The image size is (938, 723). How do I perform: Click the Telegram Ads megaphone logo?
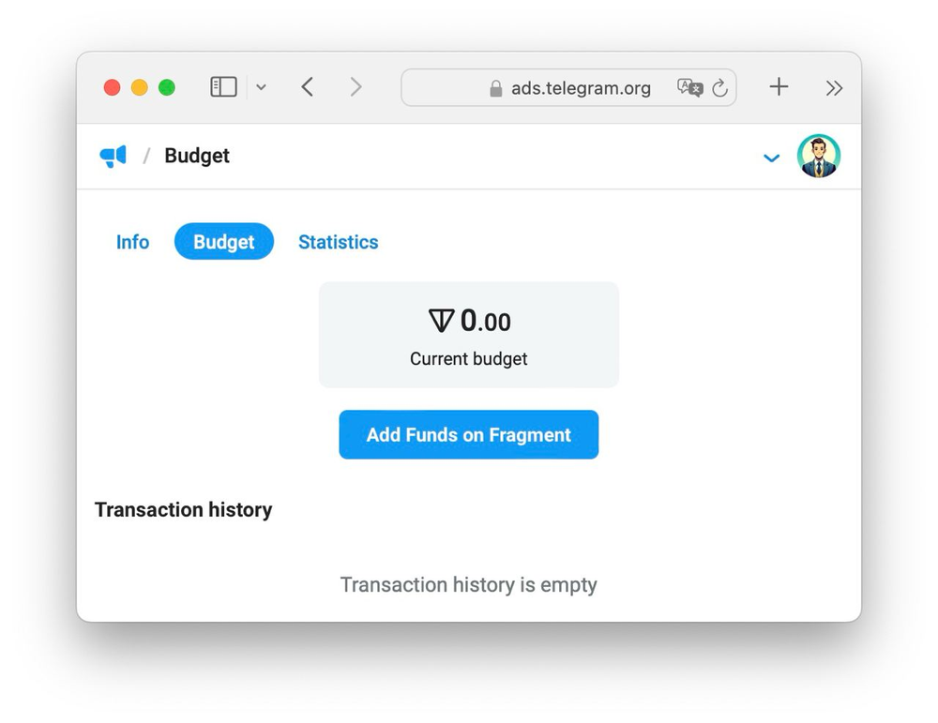pos(113,156)
